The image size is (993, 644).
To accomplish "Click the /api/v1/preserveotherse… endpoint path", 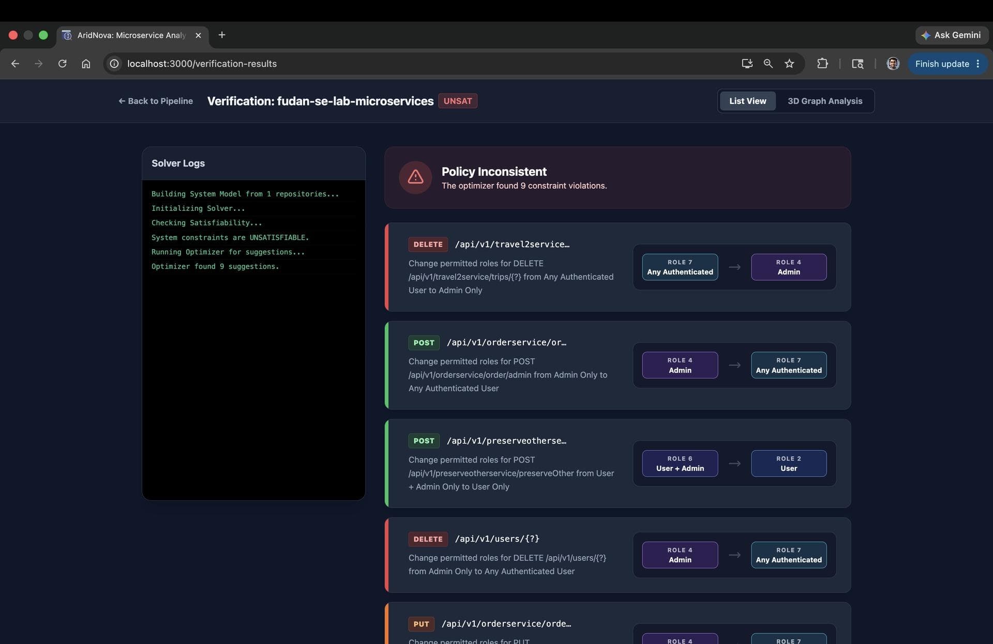I will 506,440.
